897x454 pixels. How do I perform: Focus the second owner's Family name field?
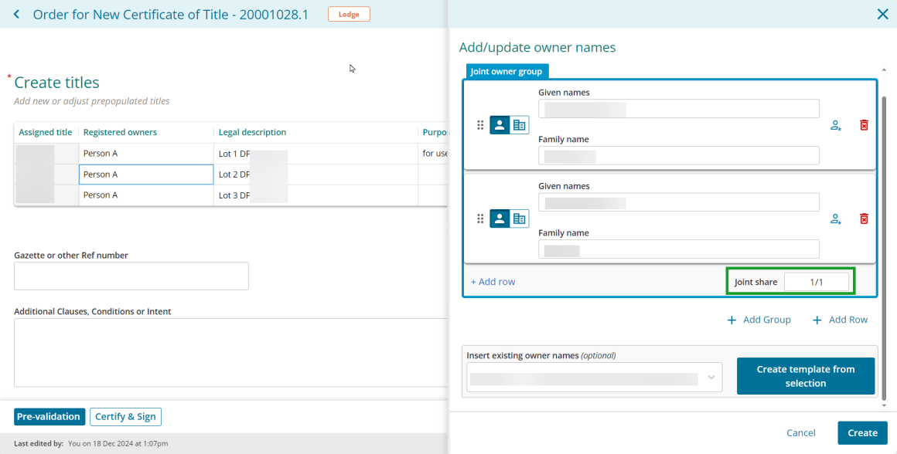tap(678, 249)
